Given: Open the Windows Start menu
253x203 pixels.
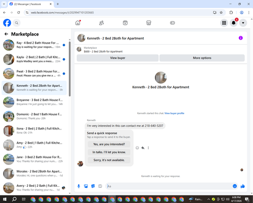Looking at the screenshot, I should click(5, 199).
